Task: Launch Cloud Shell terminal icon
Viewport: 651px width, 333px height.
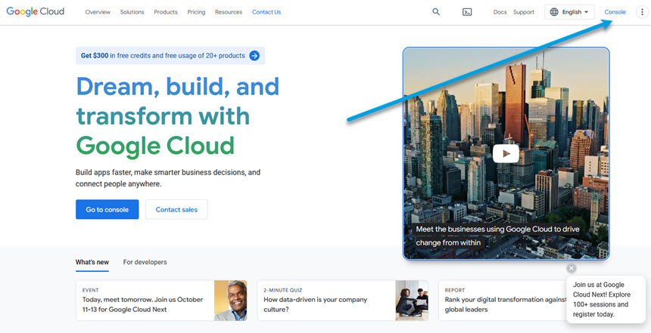Action: coord(468,12)
